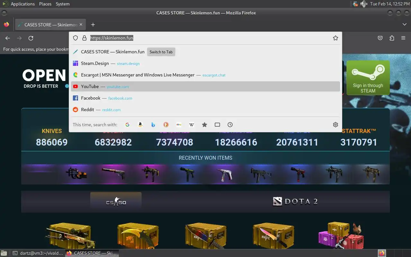This screenshot has height=257, width=411.
Task: Select CASES STORE browser tab
Action: (50, 25)
